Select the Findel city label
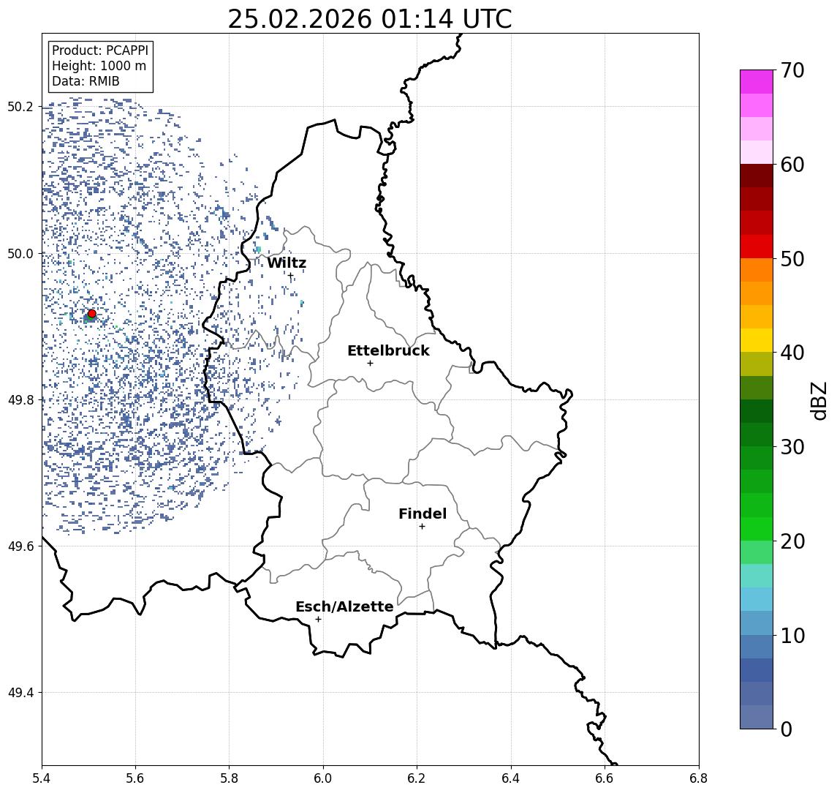Screen dimensions: 837x793 point(423,514)
